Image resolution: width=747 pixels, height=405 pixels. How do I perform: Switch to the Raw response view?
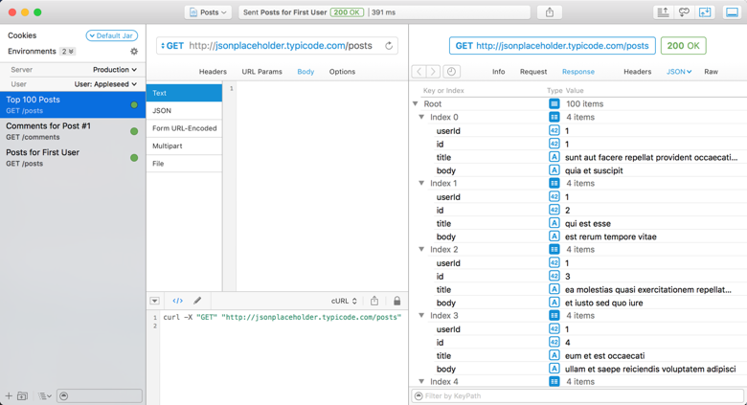(x=711, y=72)
